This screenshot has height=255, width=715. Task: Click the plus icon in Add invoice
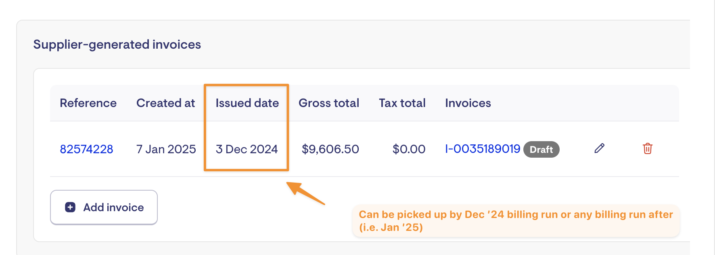point(70,207)
